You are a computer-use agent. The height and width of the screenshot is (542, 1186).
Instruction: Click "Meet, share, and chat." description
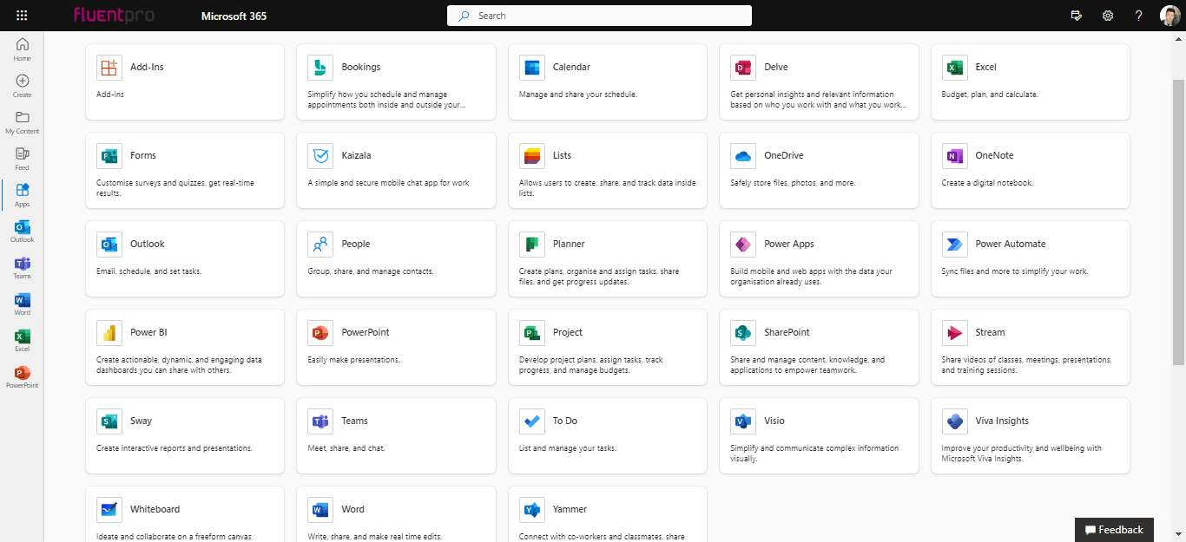coord(346,448)
